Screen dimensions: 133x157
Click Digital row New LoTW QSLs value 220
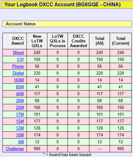click(37, 73)
